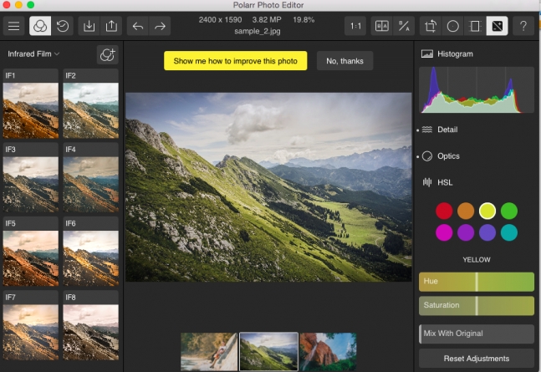This screenshot has width=541, height=372.
Task: Select the radial filter tool
Action: [452, 26]
